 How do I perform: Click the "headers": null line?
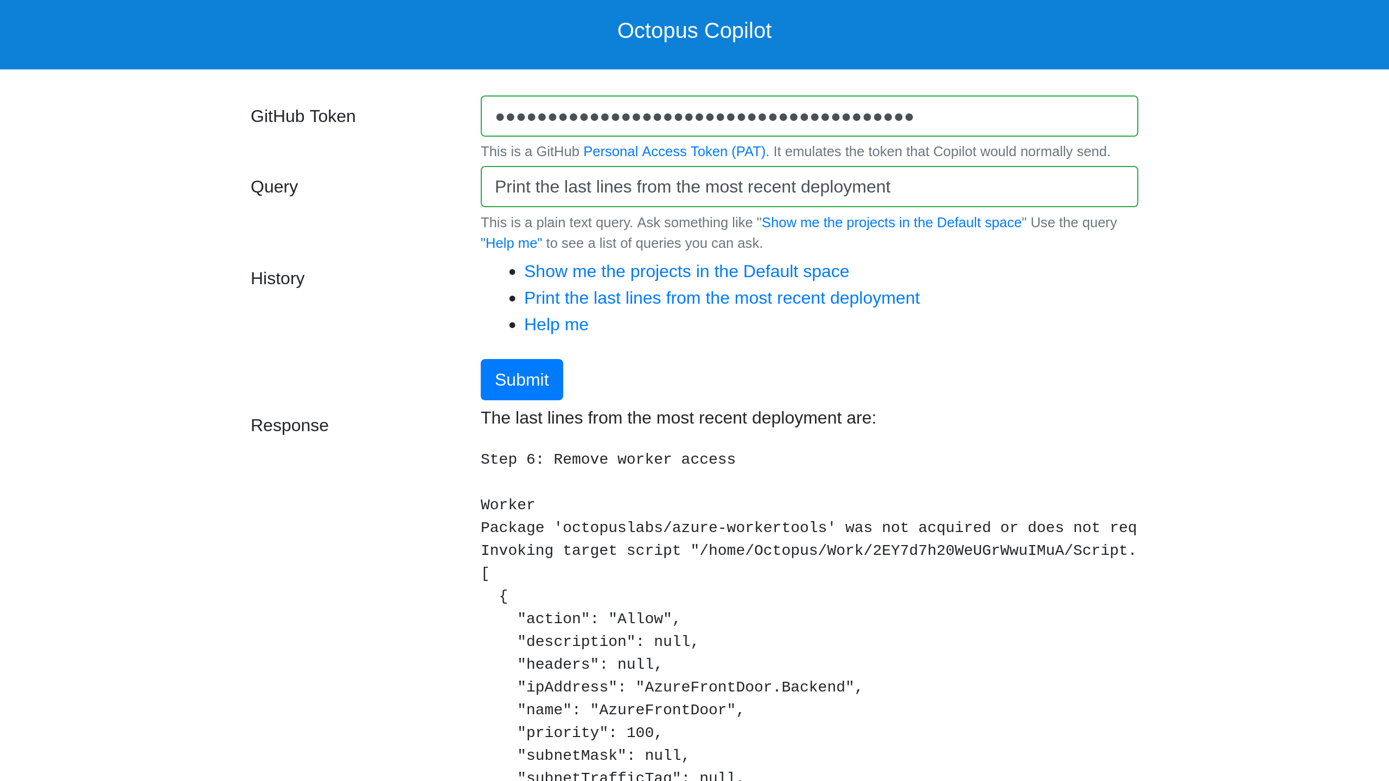coord(589,664)
